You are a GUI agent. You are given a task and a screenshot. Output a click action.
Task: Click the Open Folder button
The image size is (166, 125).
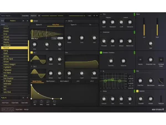pyautogui.click(x=25, y=103)
